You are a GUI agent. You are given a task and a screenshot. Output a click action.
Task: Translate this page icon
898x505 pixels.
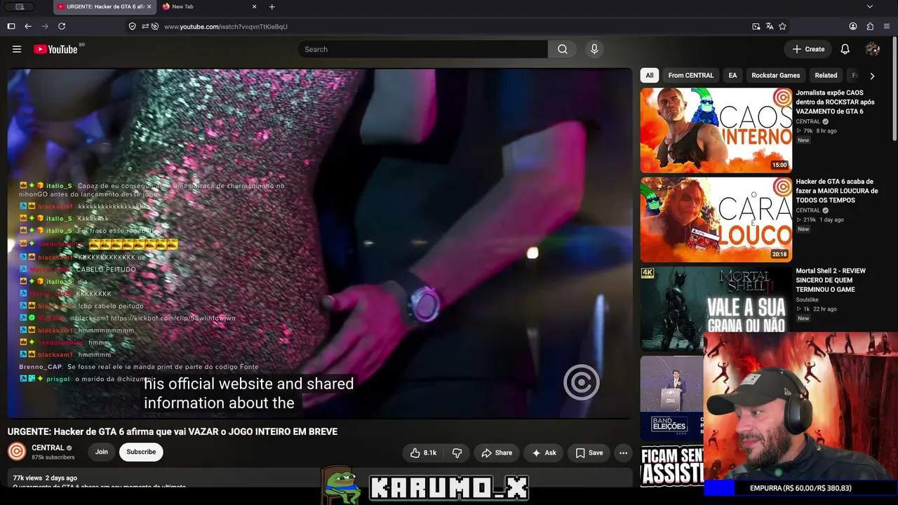(770, 26)
